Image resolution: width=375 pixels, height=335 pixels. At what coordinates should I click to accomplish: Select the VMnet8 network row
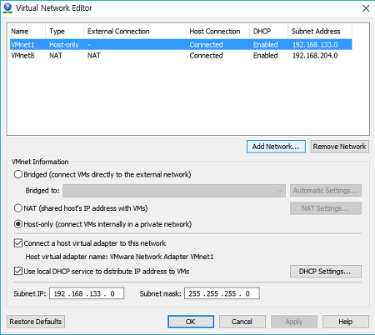click(x=181, y=56)
